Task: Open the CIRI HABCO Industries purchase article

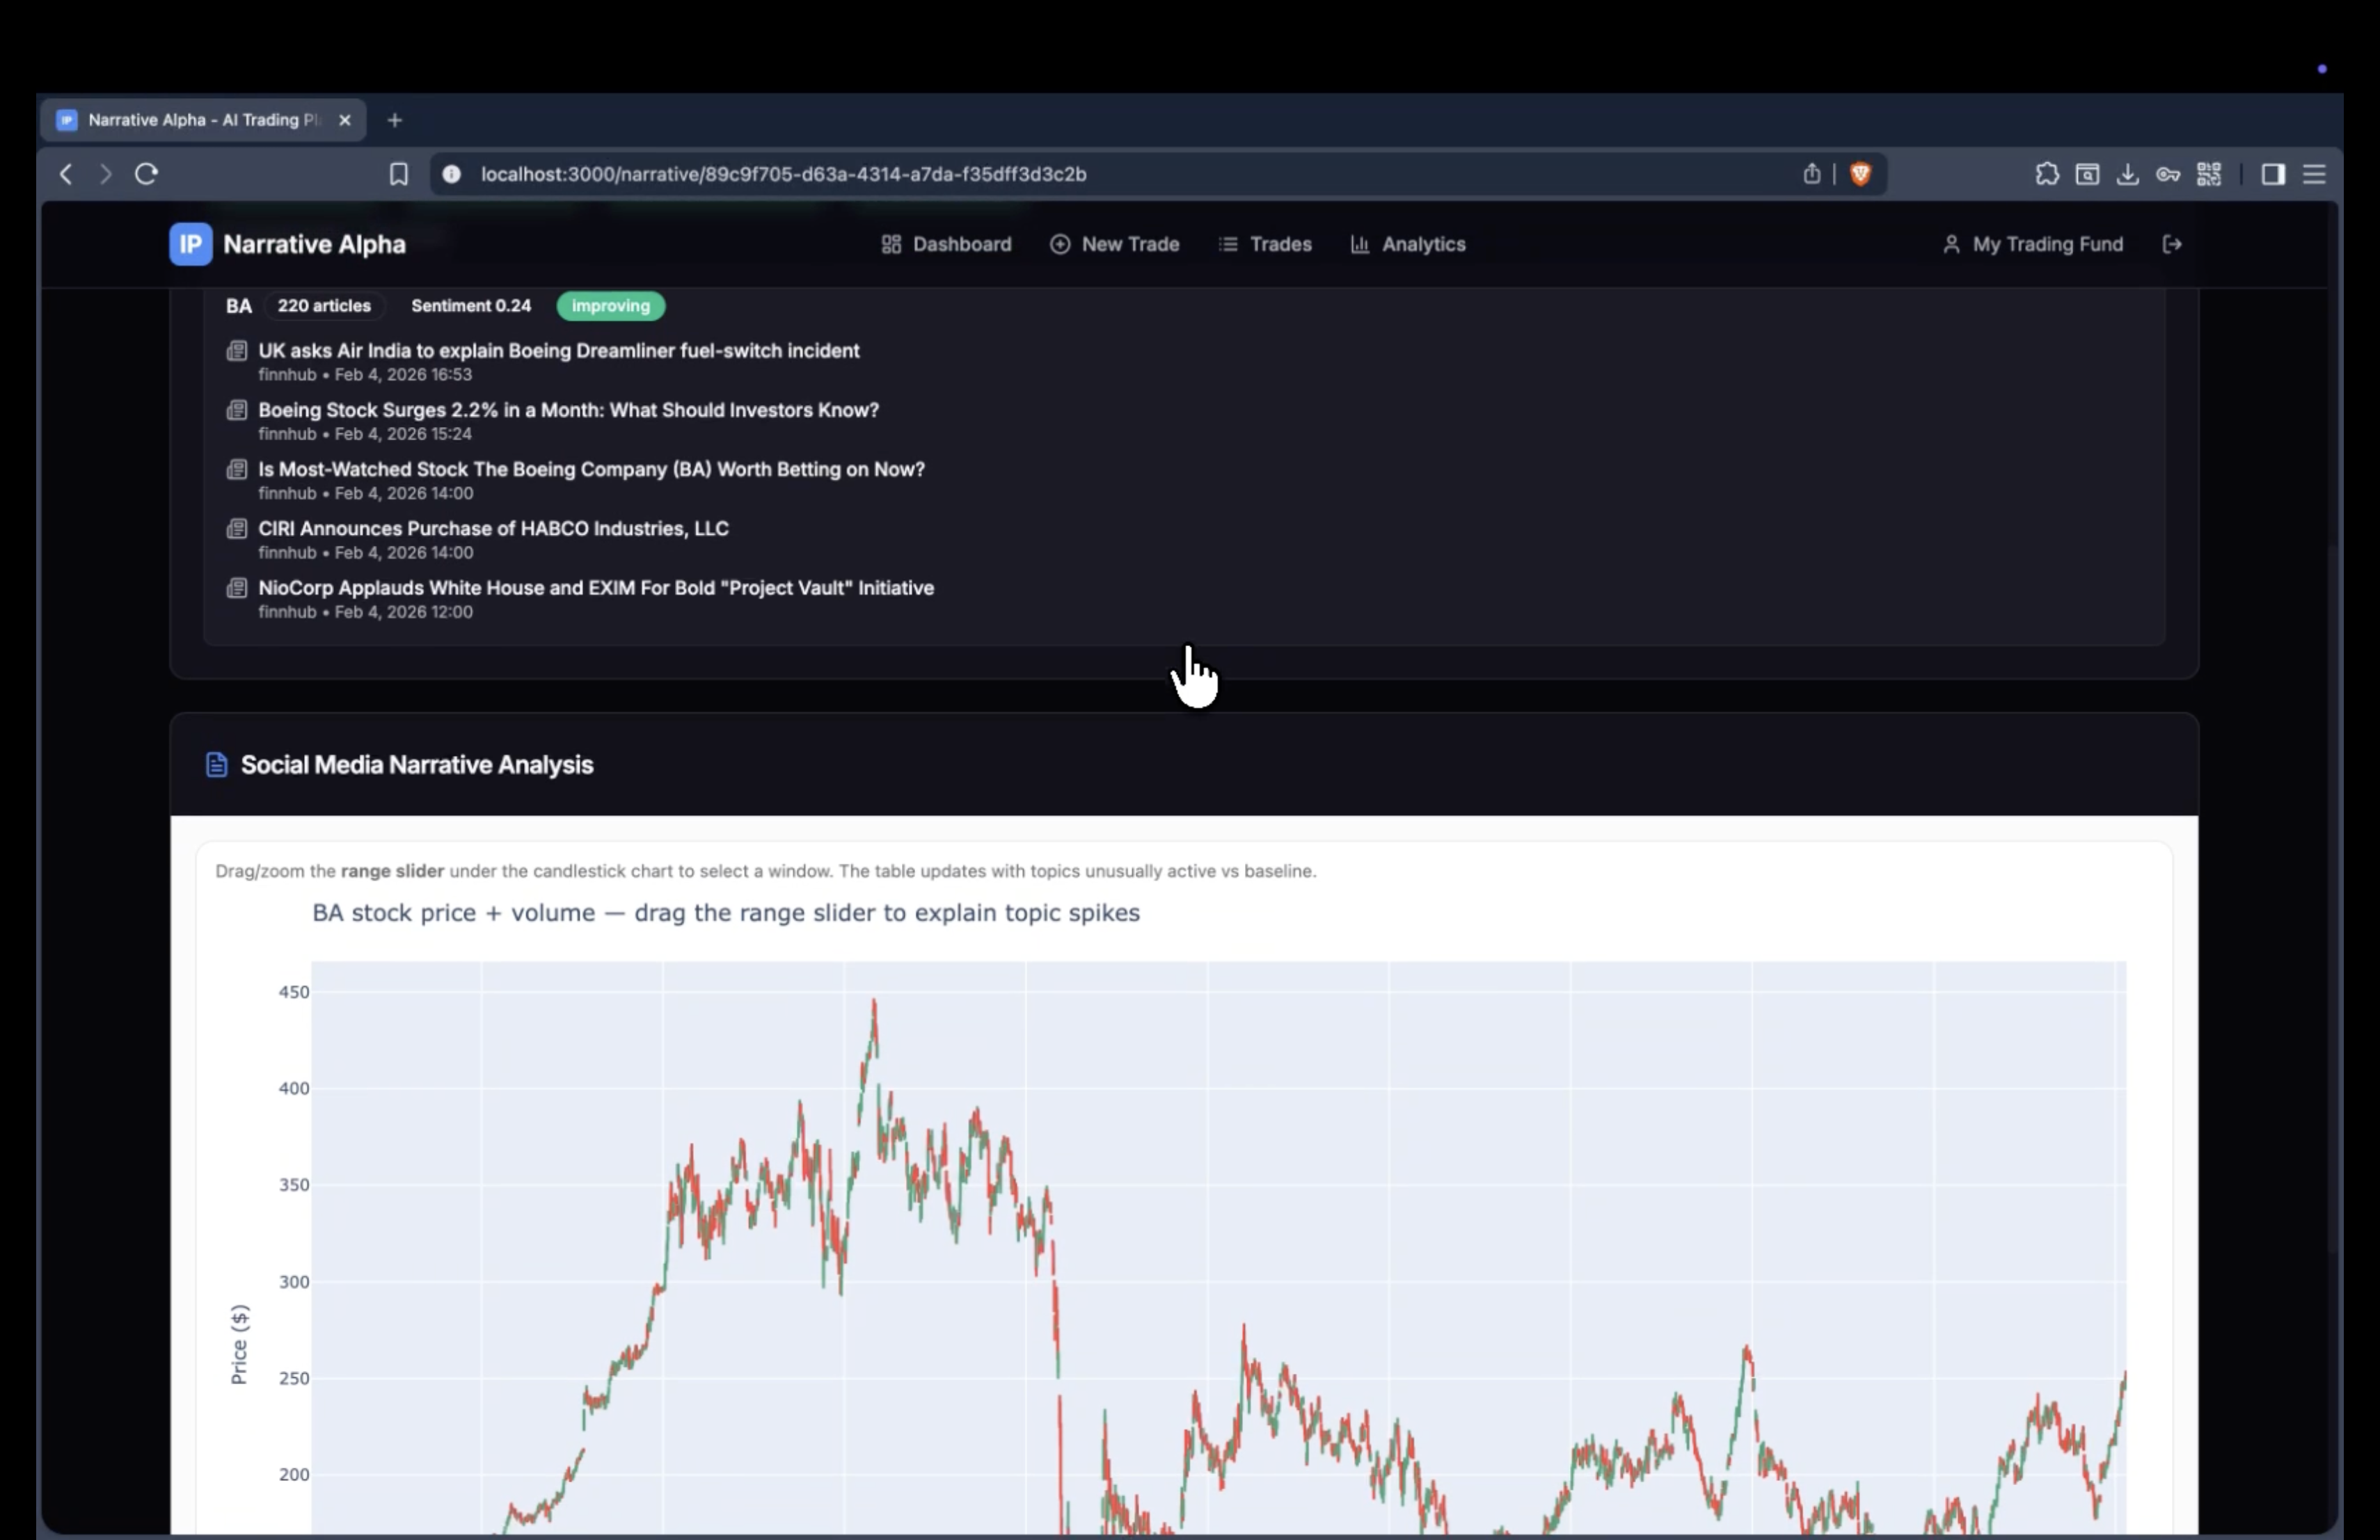Action: (493, 529)
